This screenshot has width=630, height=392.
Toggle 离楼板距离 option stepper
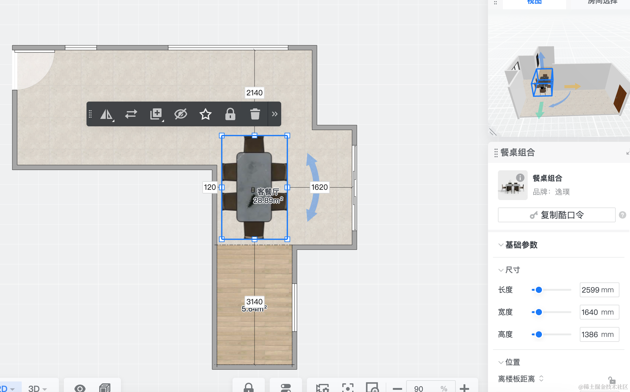(541, 379)
